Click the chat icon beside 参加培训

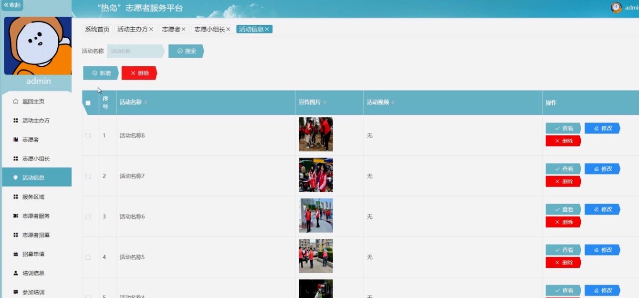tap(16, 292)
